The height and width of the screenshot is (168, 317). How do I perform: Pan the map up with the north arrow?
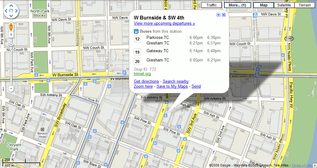pos(11,6)
